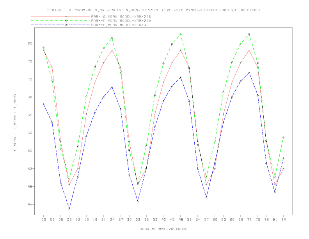This screenshot has height=239, width=309.
Task: Click x-axis forecast hour label 66
Action: point(232,219)
